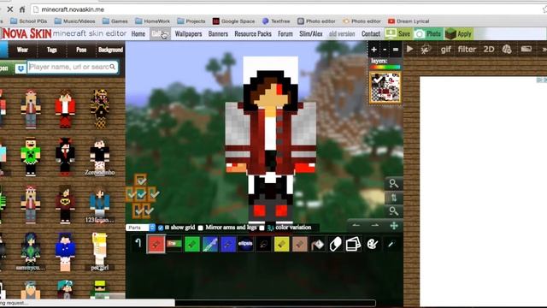This screenshot has width=547, height=308.
Task: Merge layers with the equals button
Action: click(x=396, y=50)
